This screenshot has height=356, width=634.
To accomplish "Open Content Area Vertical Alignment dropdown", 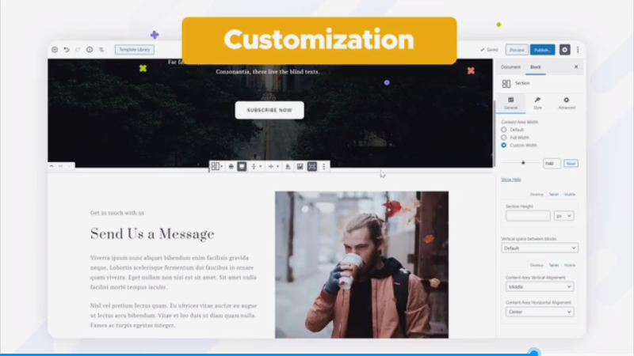I will point(540,287).
